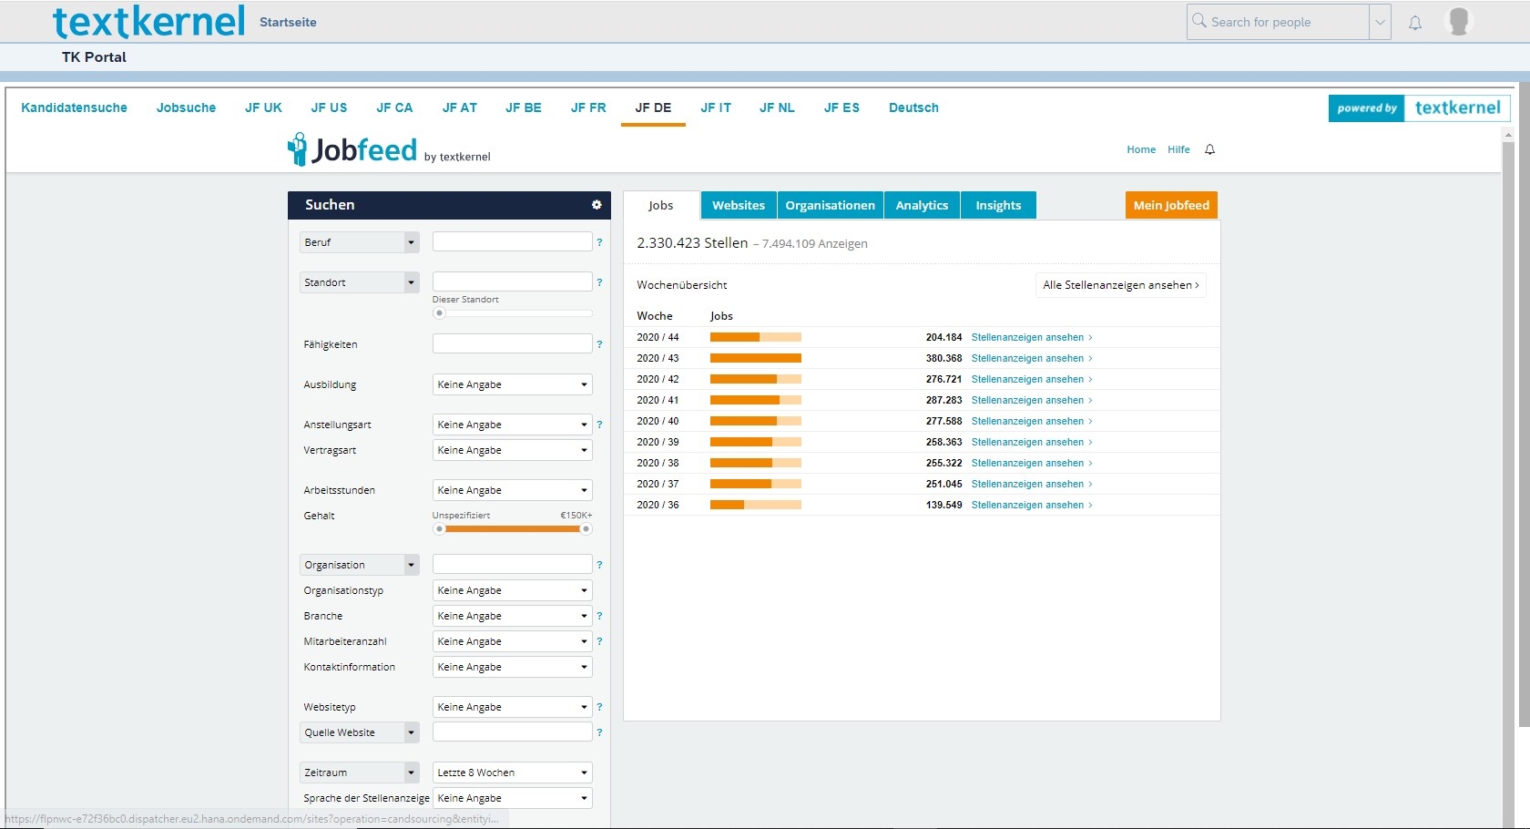Open the JF UK navigation tab
The height and width of the screenshot is (829, 1530).
(263, 107)
